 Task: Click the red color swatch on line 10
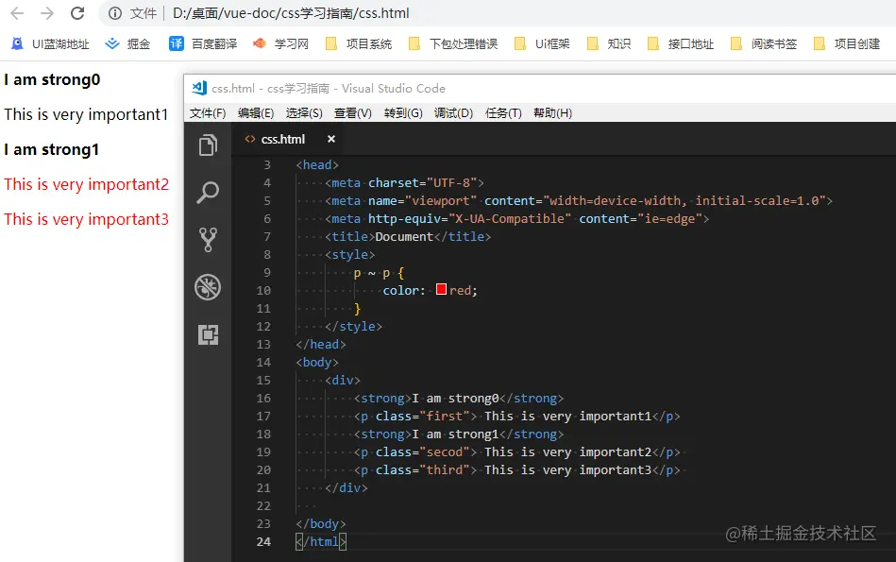tap(441, 290)
